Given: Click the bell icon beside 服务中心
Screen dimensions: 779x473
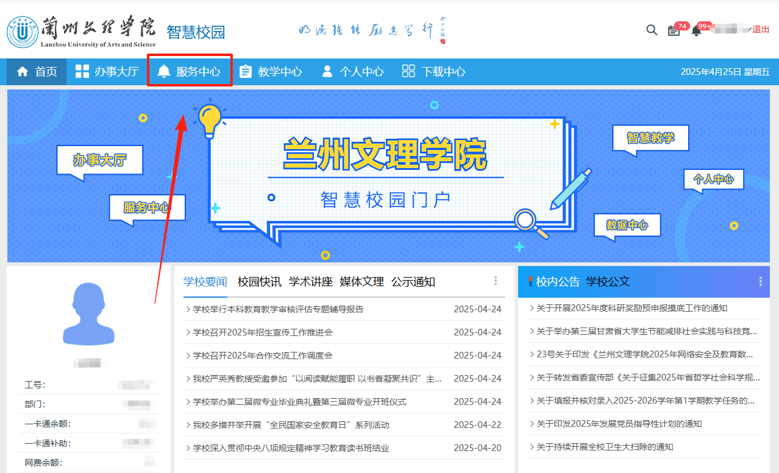Looking at the screenshot, I should pos(163,71).
